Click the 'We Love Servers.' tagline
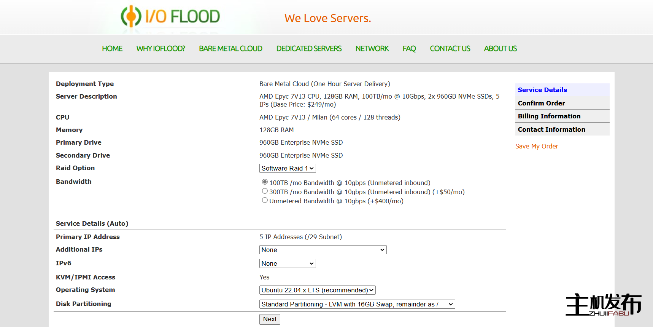 click(328, 18)
